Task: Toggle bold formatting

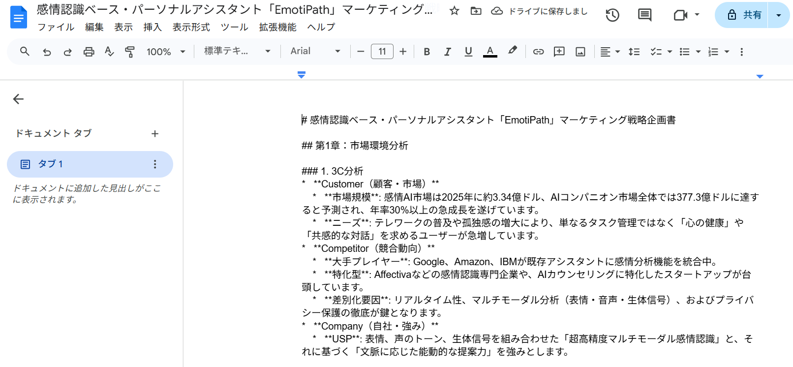Action: point(427,52)
